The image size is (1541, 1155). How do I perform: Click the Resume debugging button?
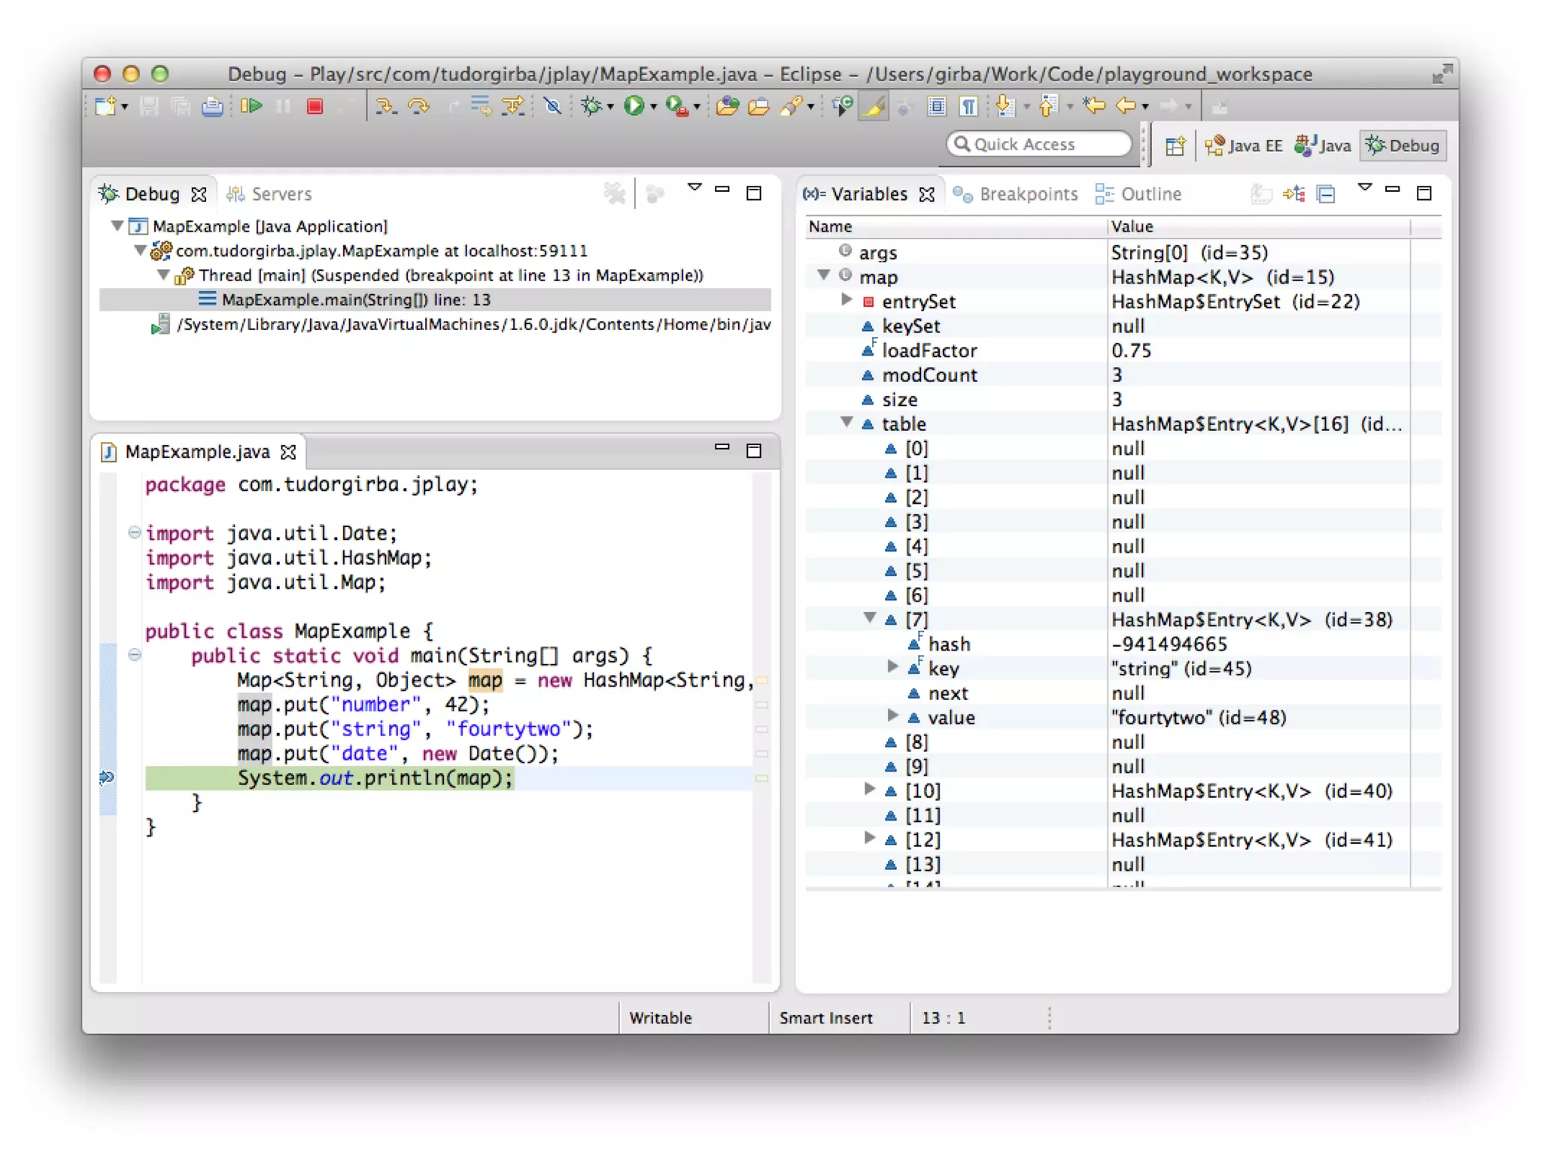point(251,106)
